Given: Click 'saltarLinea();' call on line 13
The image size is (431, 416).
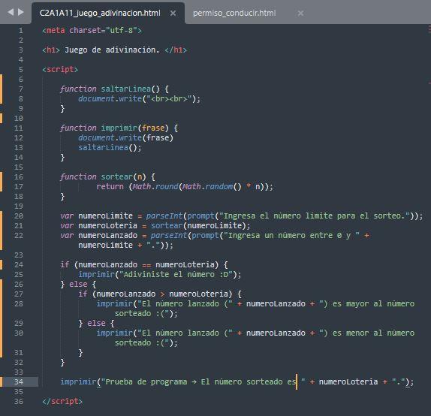Looking at the screenshot, I should (110, 147).
